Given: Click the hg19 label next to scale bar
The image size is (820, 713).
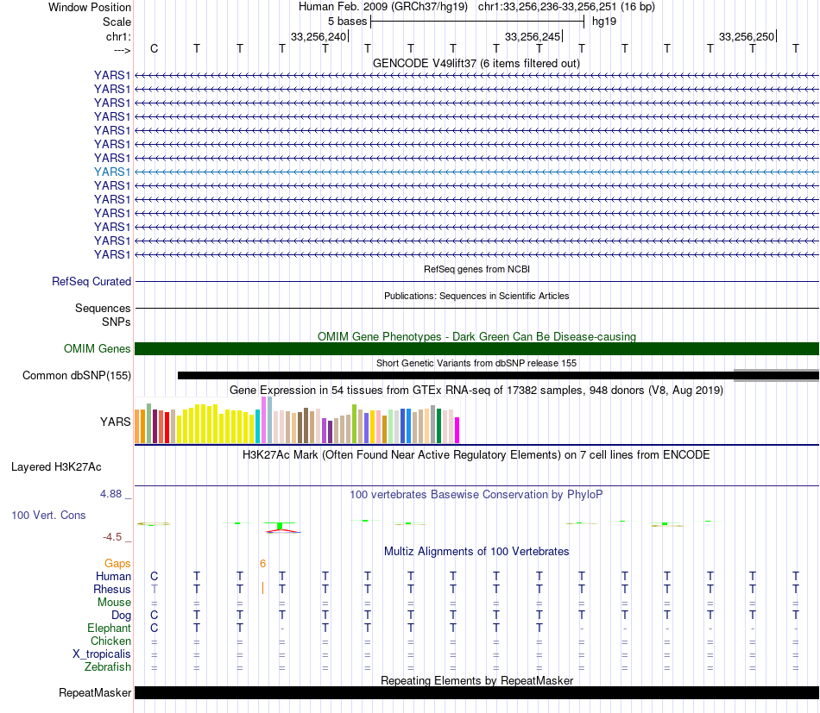Looking at the screenshot, I should (604, 22).
